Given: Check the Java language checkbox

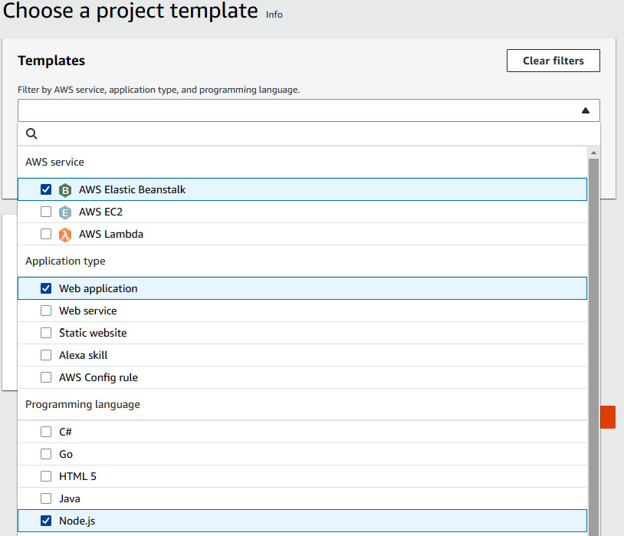Looking at the screenshot, I should [46, 498].
